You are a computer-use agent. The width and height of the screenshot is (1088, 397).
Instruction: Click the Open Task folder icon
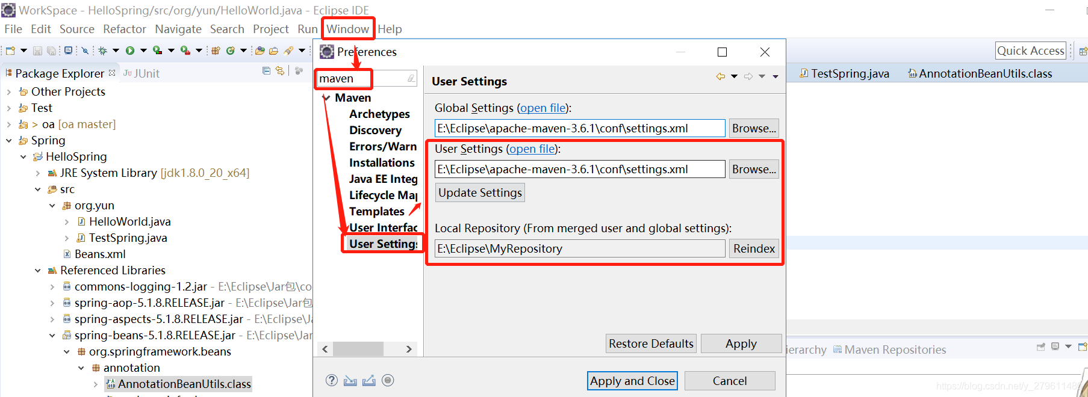click(273, 51)
